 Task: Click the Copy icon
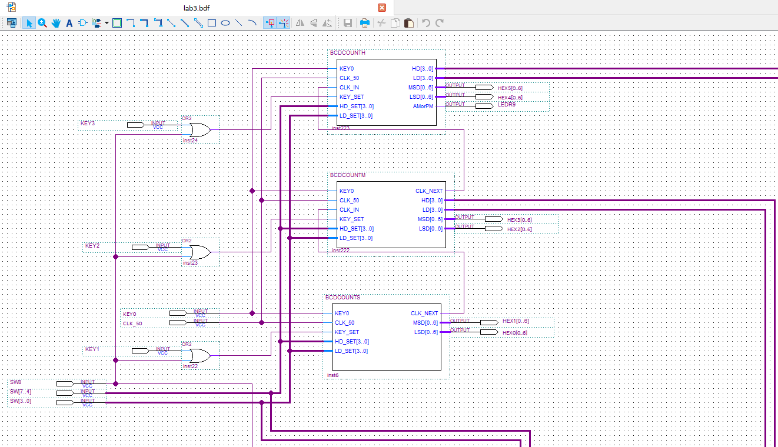(x=395, y=23)
